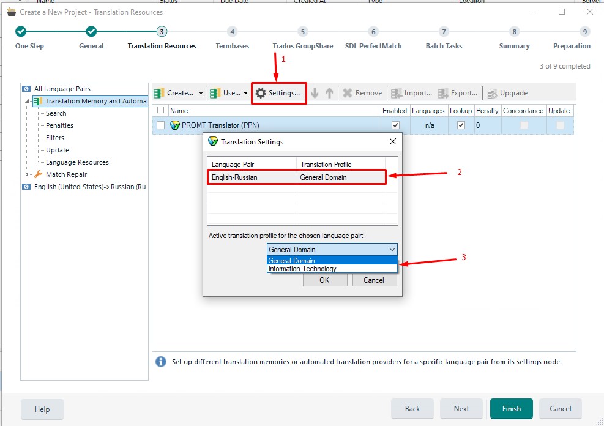This screenshot has height=426, width=604.
Task: Click the Translation Settings dialog logo icon
Action: tap(213, 141)
